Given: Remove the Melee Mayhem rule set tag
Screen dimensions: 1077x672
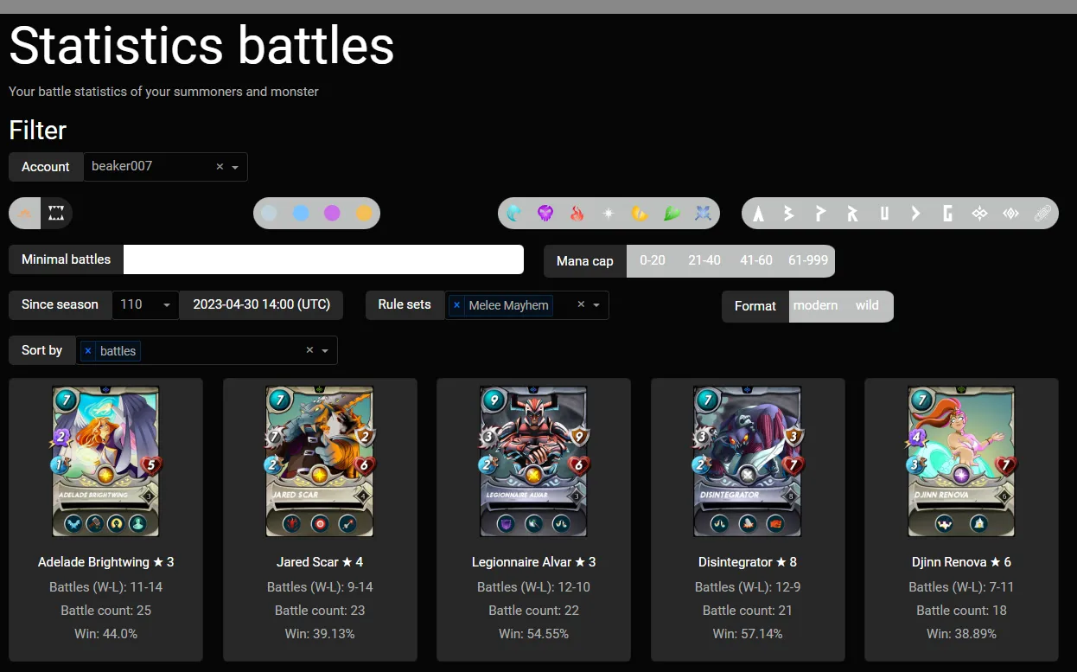Looking at the screenshot, I should click(456, 305).
